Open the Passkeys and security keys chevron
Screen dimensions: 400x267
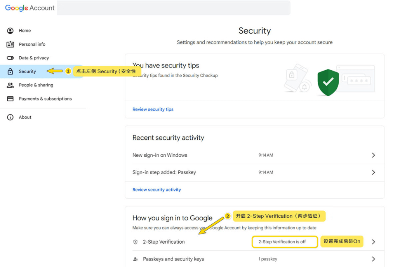tap(373, 259)
